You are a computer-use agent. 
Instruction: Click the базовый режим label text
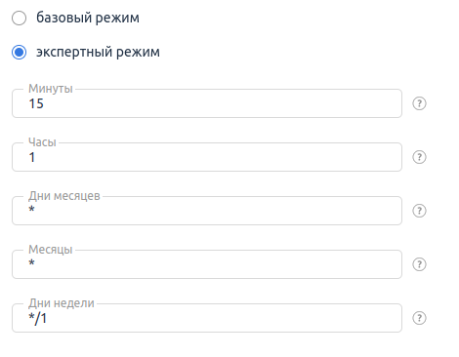pyautogui.click(x=88, y=18)
